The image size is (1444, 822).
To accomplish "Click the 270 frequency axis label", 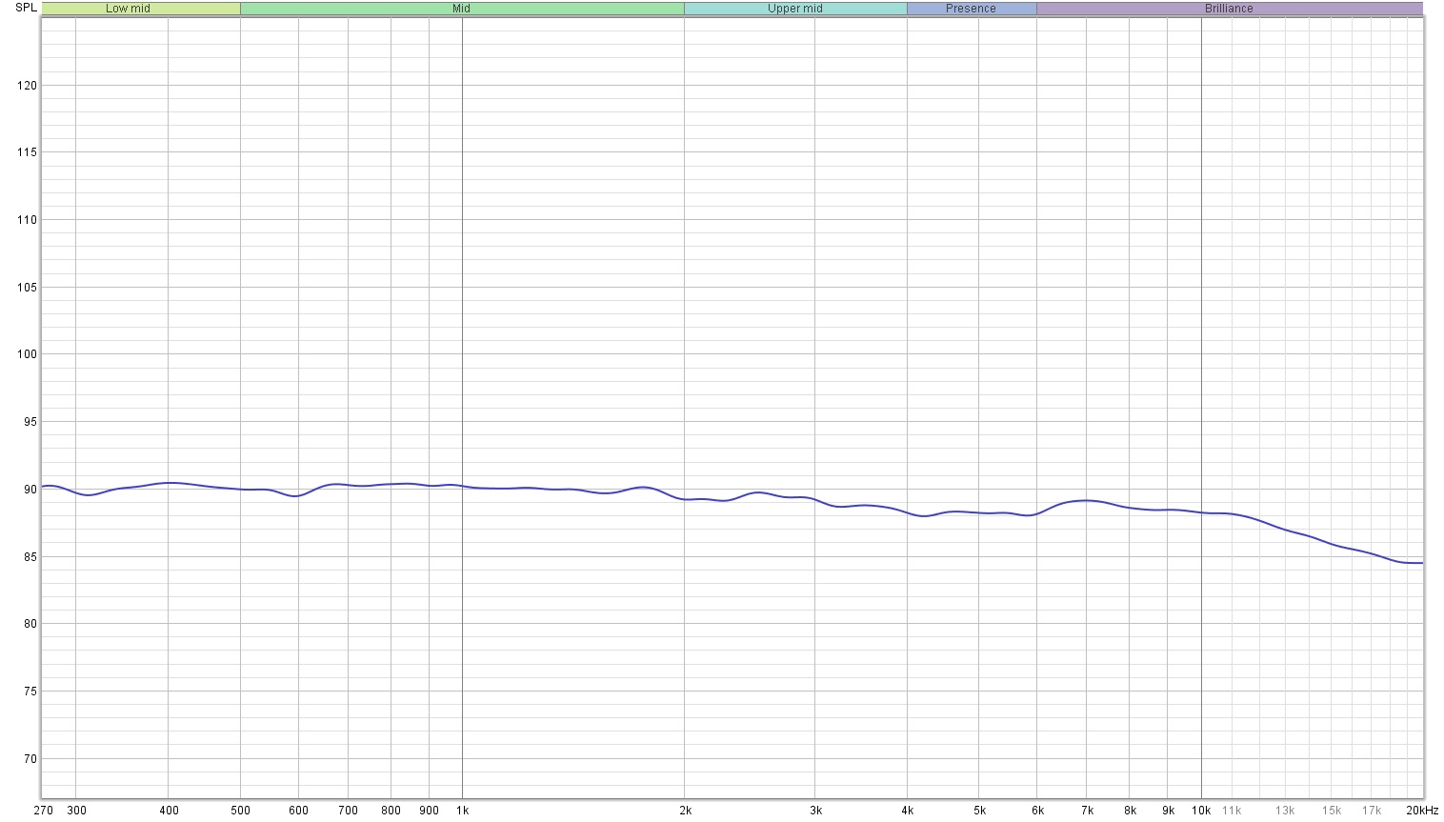I will tap(43, 811).
